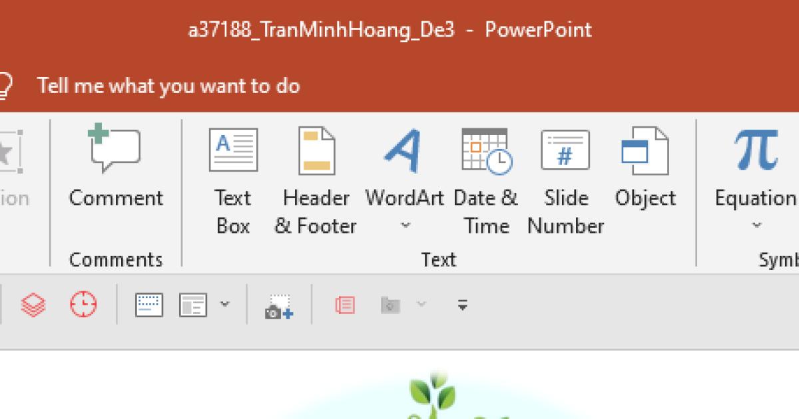Open the folder icon's dropdown arrow

[x=419, y=305]
